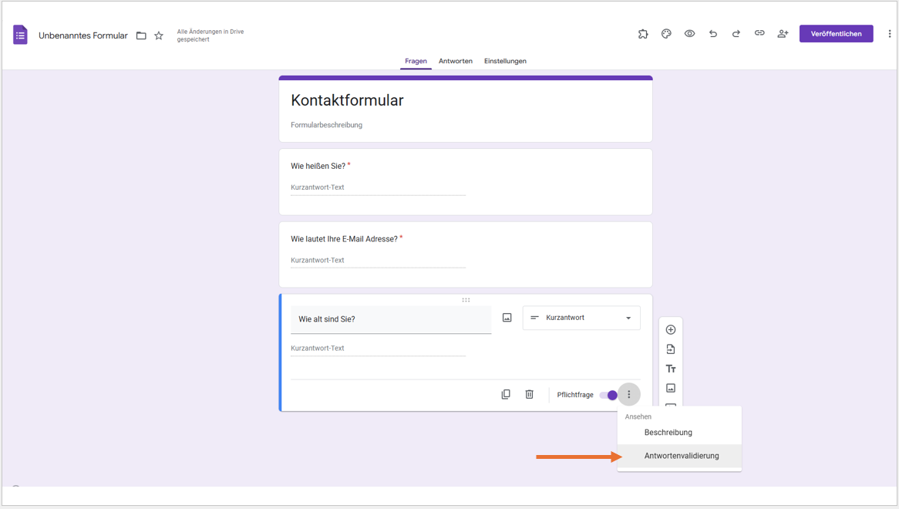Add a new question from sidebar
899x509 pixels.
pos(671,329)
